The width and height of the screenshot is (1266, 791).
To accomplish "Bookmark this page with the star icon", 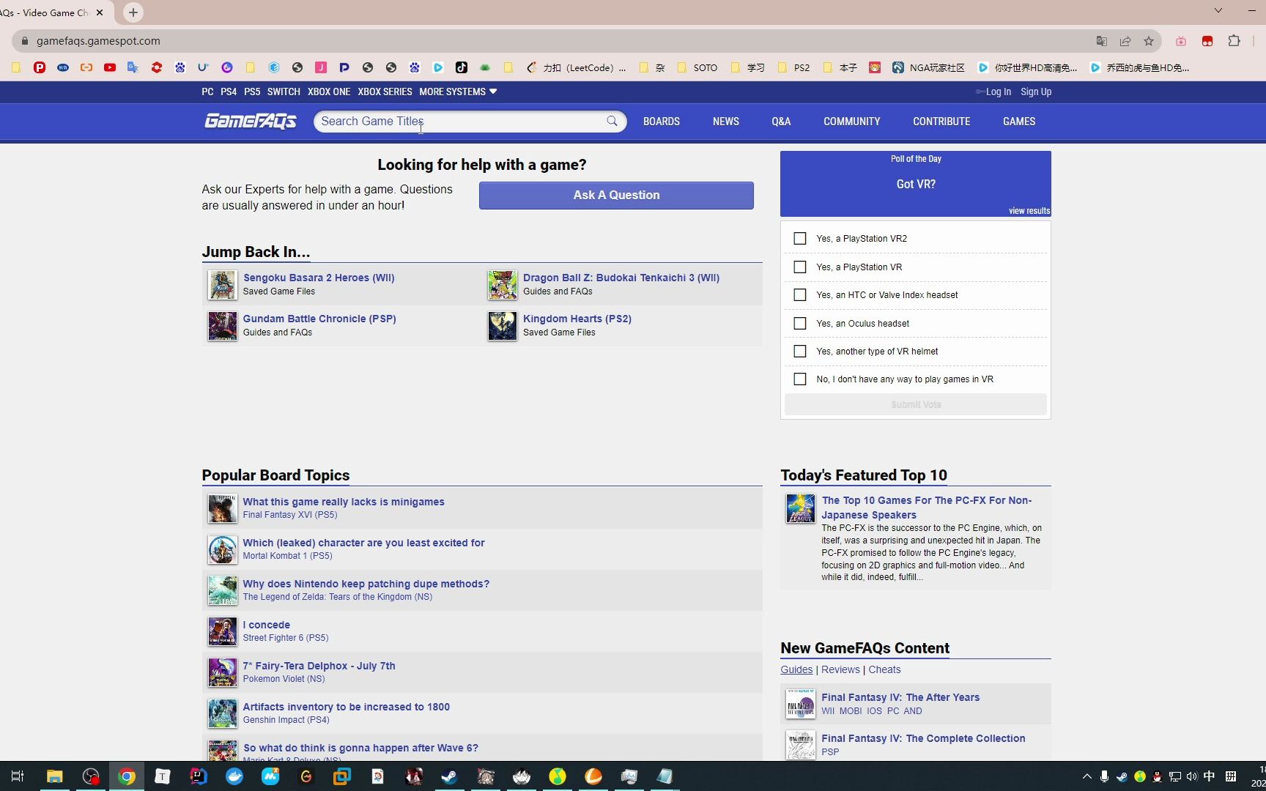I will pyautogui.click(x=1149, y=41).
